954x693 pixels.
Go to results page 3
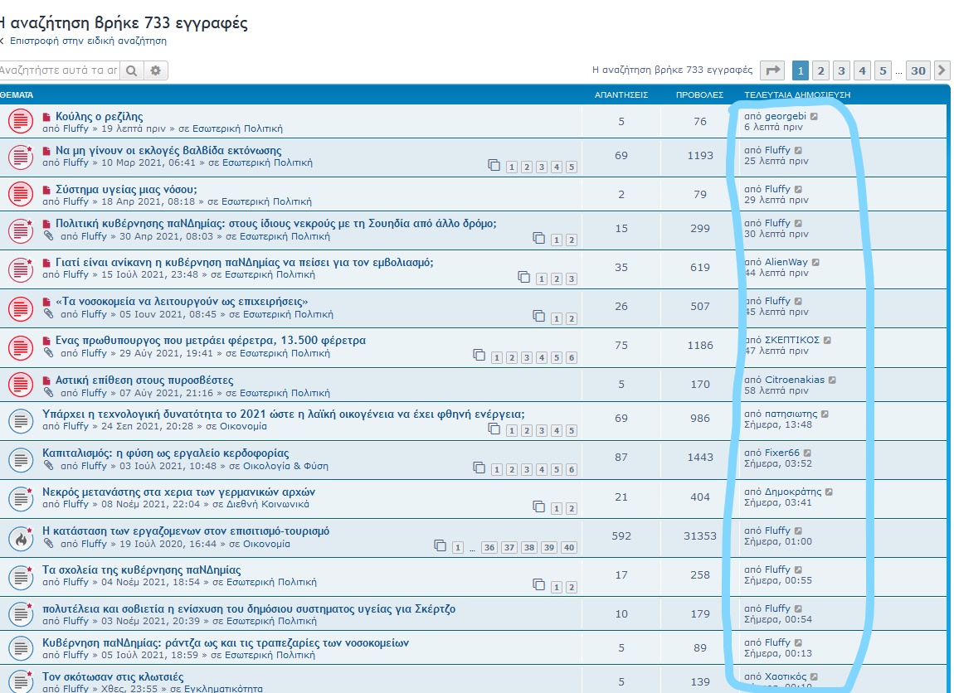coord(841,70)
